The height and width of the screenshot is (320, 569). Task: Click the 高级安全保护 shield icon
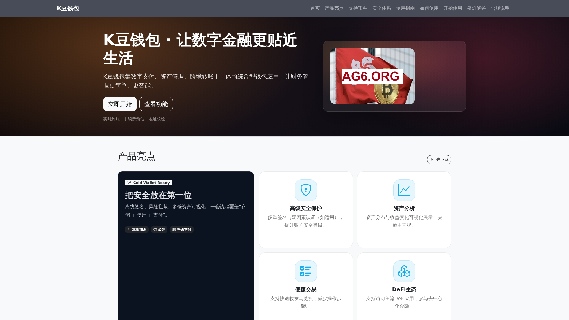(306, 190)
